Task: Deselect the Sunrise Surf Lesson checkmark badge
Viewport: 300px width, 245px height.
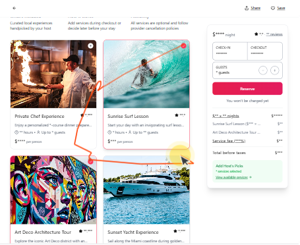Action: 184,45
